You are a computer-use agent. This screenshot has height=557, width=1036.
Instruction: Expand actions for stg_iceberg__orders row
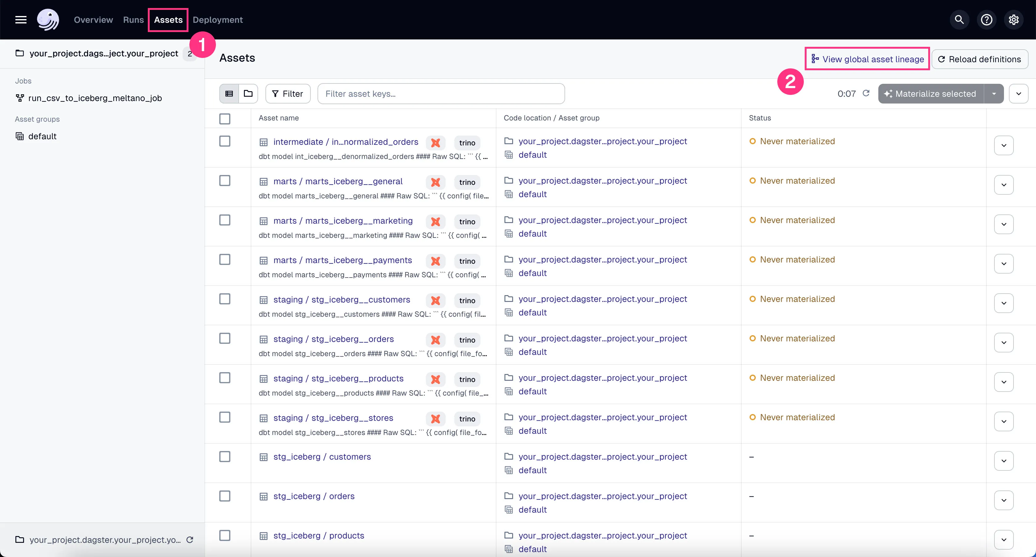tap(1004, 343)
